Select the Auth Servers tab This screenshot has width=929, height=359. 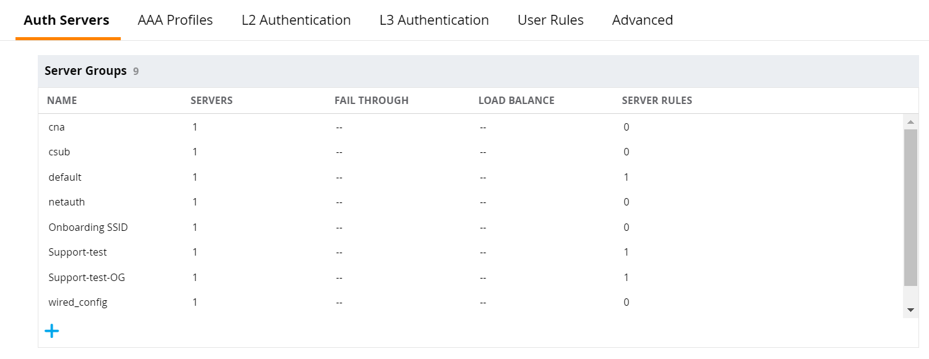pos(66,20)
